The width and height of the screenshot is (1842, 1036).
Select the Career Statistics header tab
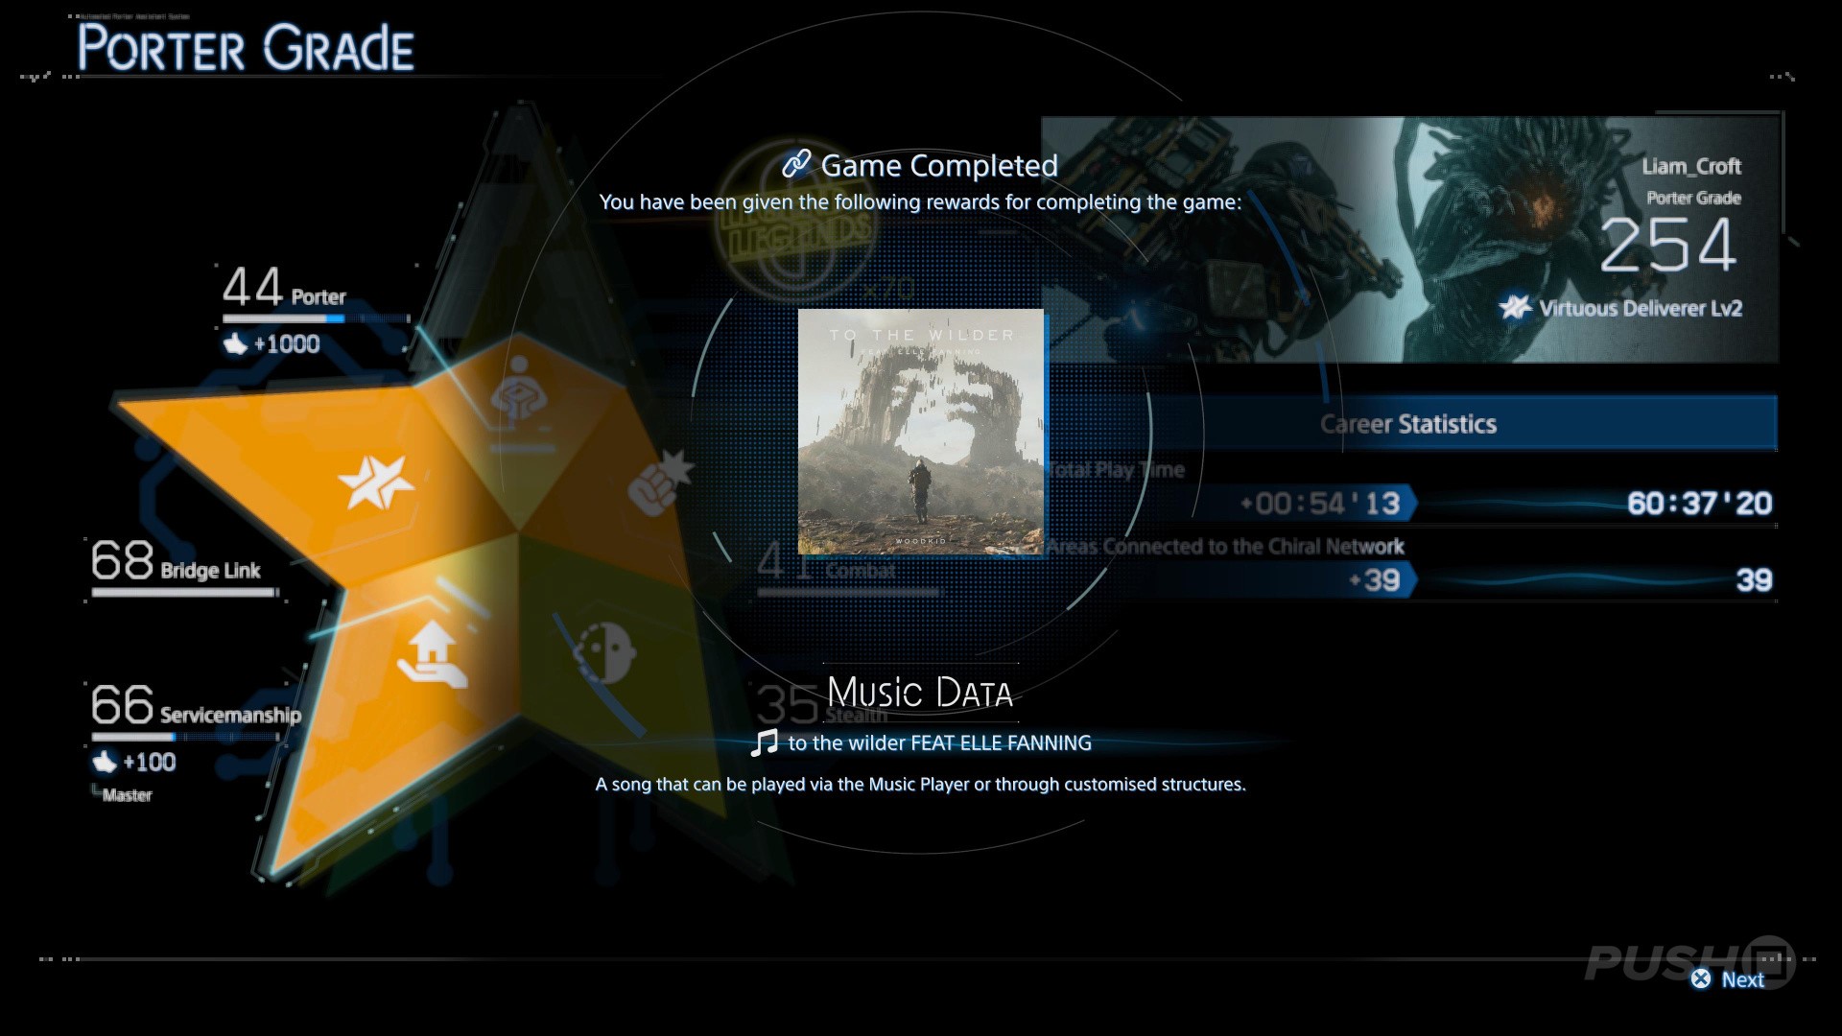click(1407, 424)
